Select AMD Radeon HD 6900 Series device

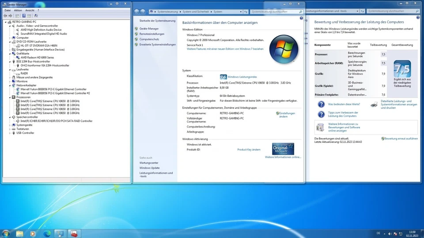coord(37,57)
